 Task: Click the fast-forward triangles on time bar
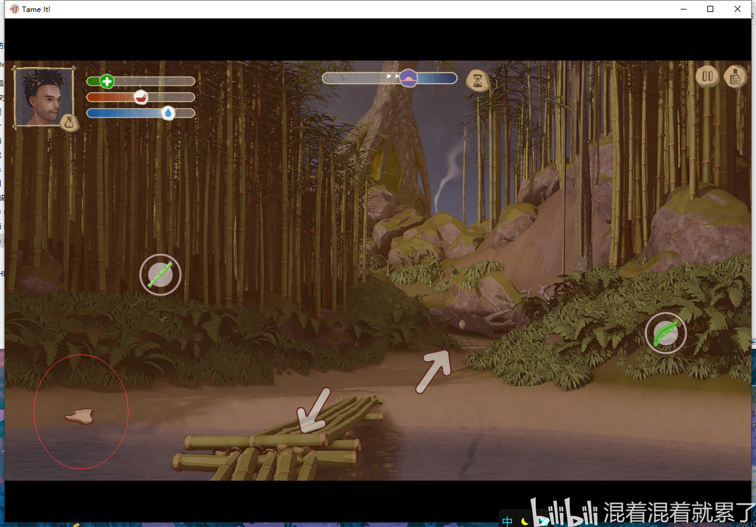click(x=393, y=76)
